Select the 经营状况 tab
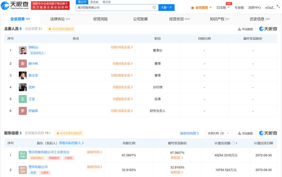The image size is (282, 177). click(180, 19)
